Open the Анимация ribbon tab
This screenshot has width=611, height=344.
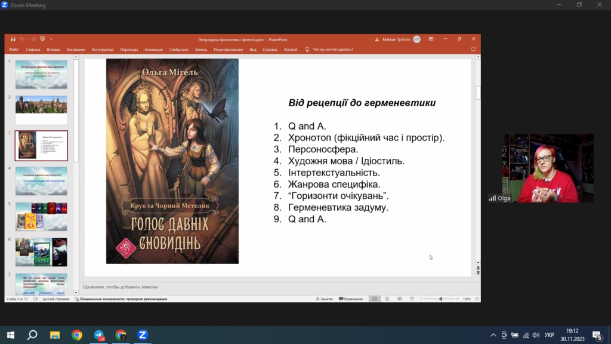(153, 50)
